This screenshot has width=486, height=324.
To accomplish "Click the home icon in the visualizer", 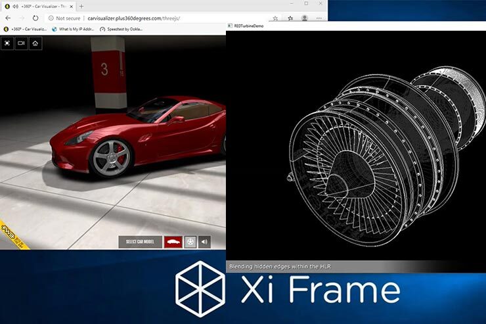I will [x=35, y=43].
